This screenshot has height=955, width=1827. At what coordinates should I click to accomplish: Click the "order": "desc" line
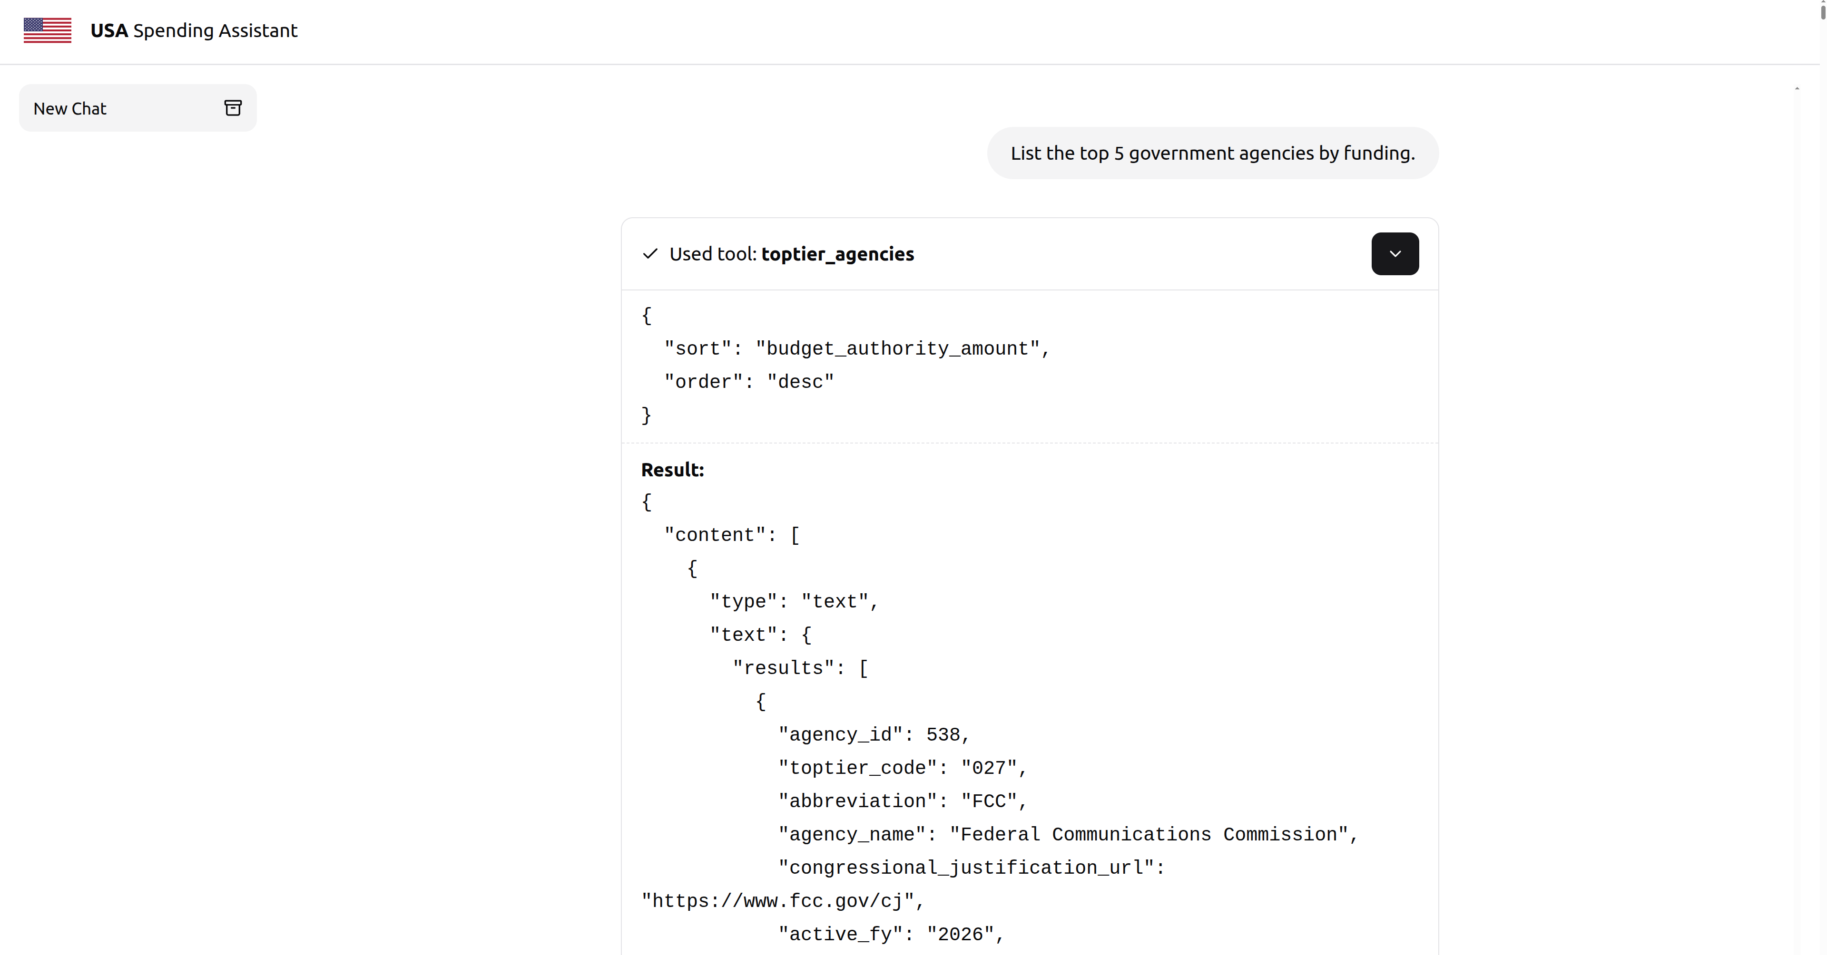click(x=749, y=382)
